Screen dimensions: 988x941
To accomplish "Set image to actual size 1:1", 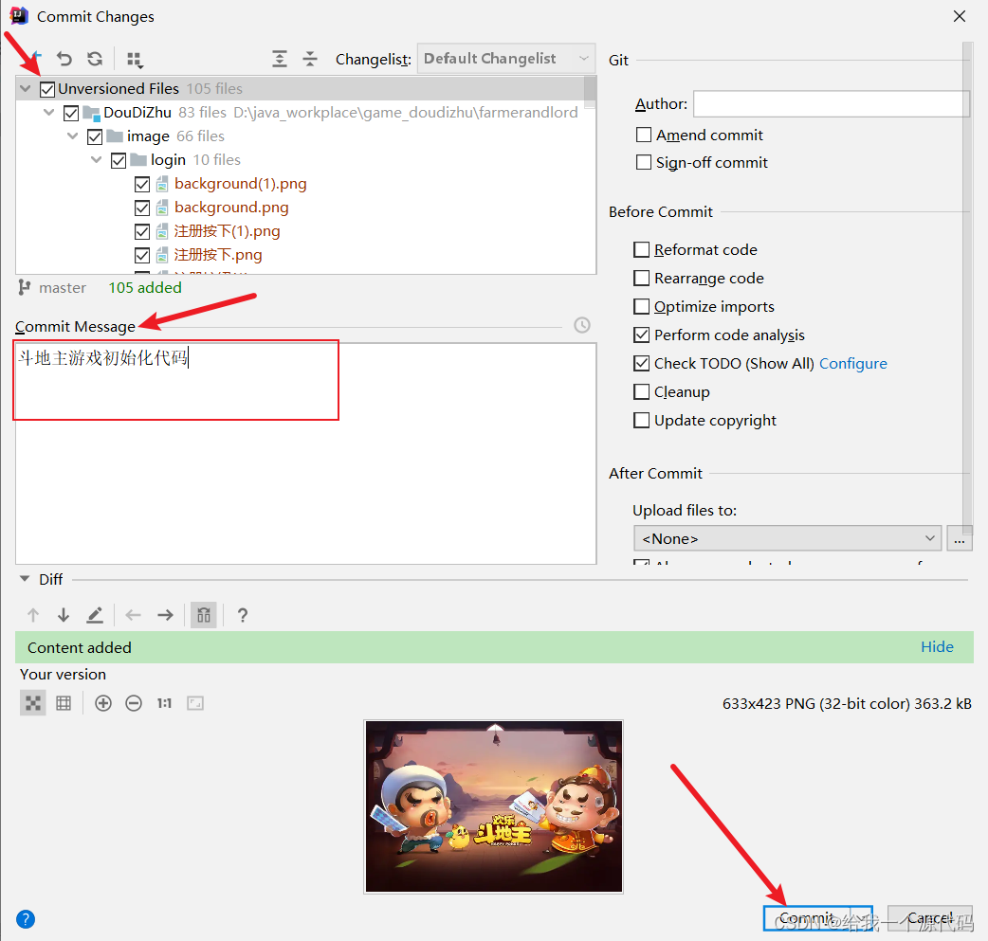I will coord(164,703).
